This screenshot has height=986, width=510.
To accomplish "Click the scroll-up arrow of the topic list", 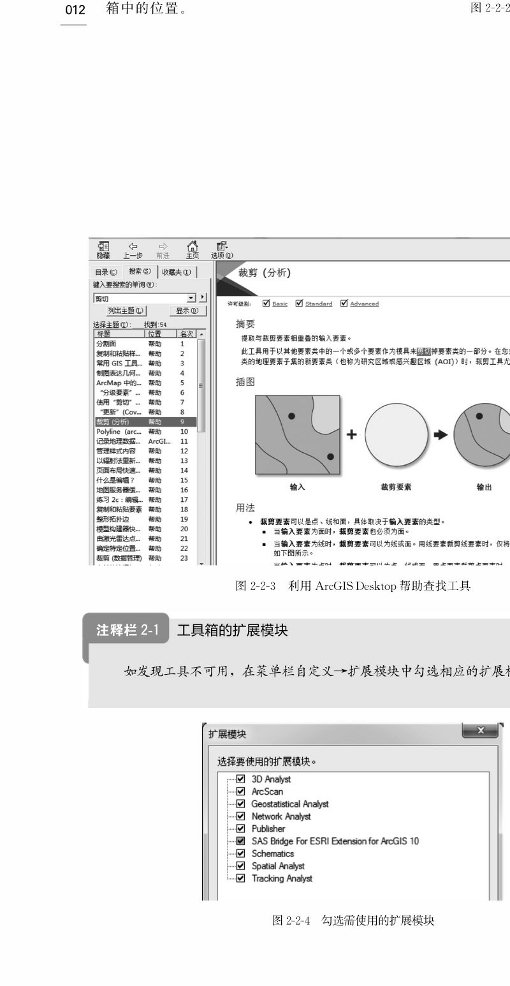I will [x=201, y=334].
